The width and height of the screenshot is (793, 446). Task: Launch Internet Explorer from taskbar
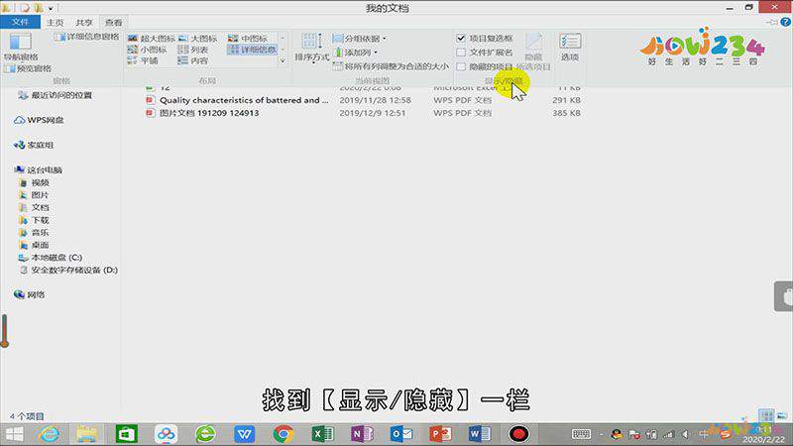(x=49, y=434)
